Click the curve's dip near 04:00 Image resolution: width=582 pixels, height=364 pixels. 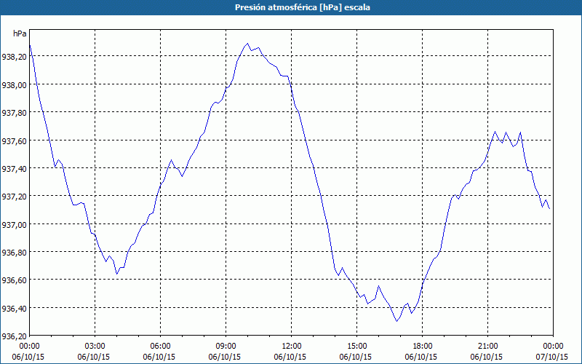pos(116,274)
